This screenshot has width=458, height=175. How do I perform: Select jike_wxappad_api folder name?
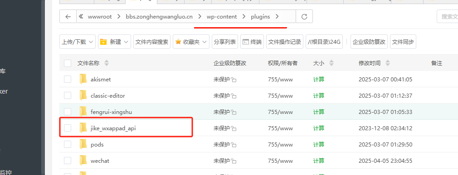[x=113, y=128]
